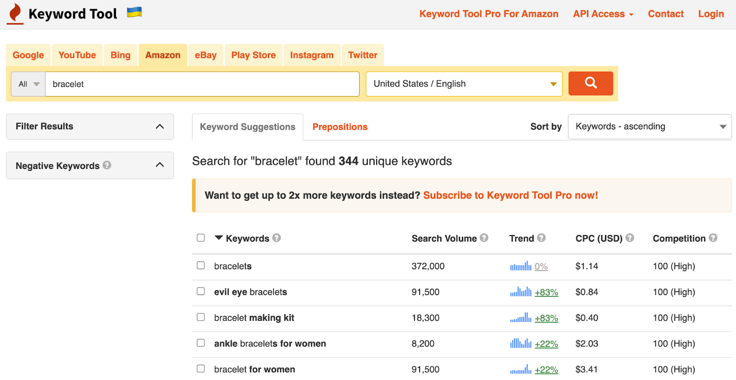Viewport: 736px width, 380px height.
Task: Click Subscribe to Keyword Tool Pro now
Action: tap(511, 195)
